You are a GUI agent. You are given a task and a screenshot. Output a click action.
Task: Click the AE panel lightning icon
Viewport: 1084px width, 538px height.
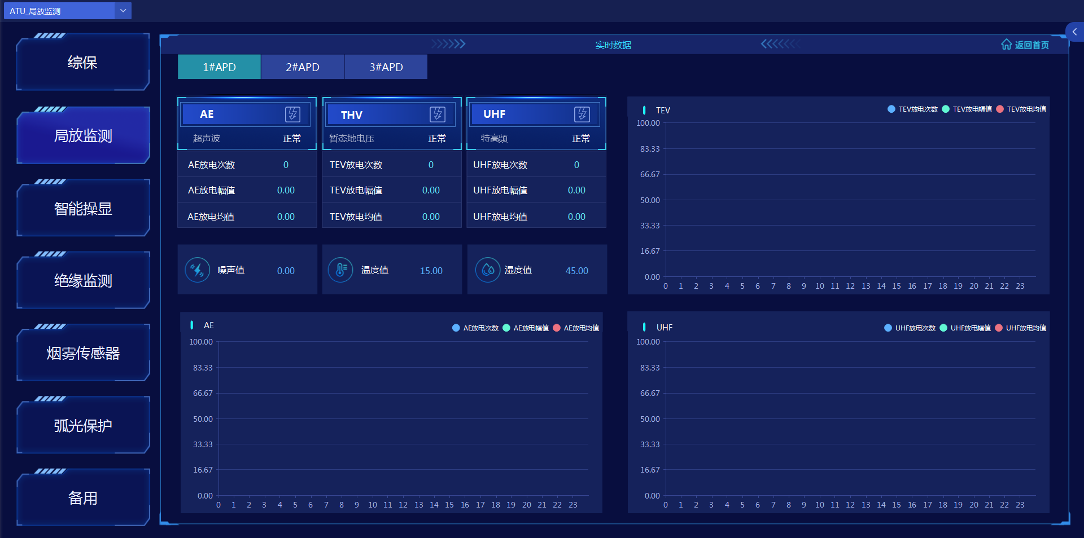click(x=292, y=114)
